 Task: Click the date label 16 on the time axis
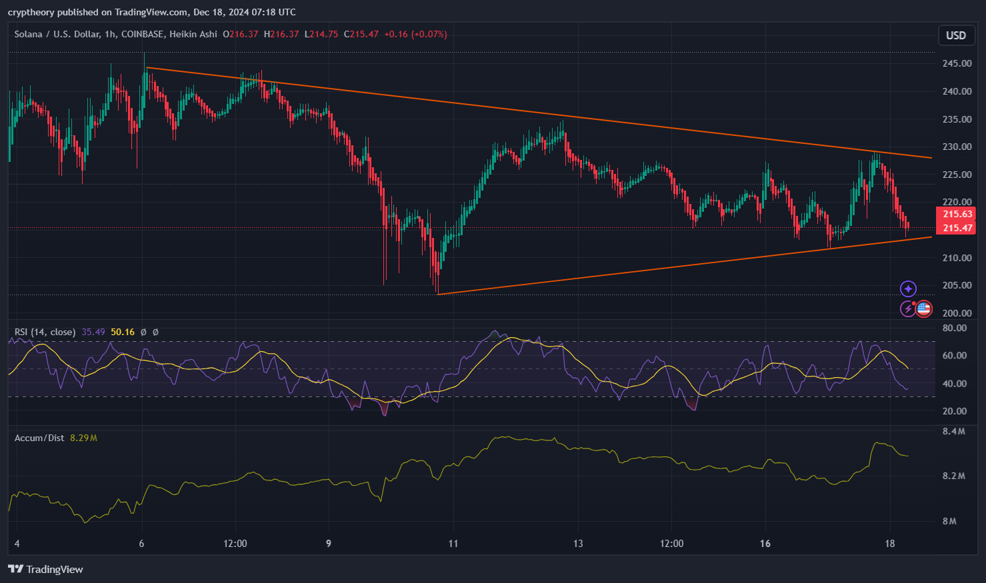[x=765, y=544]
